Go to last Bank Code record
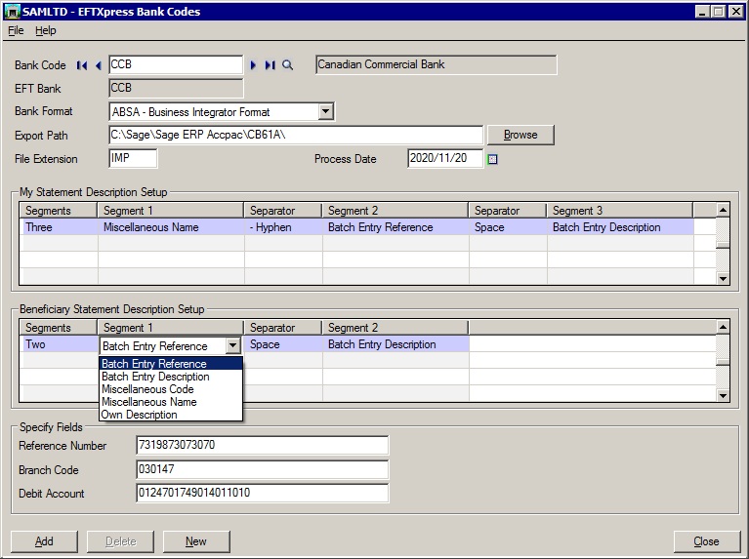 pos(270,65)
